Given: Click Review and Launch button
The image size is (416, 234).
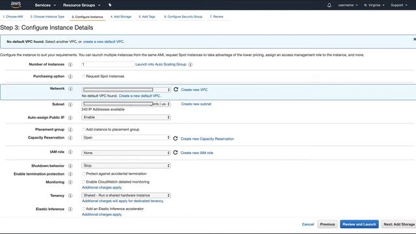Looking at the screenshot, I should click(359, 224).
